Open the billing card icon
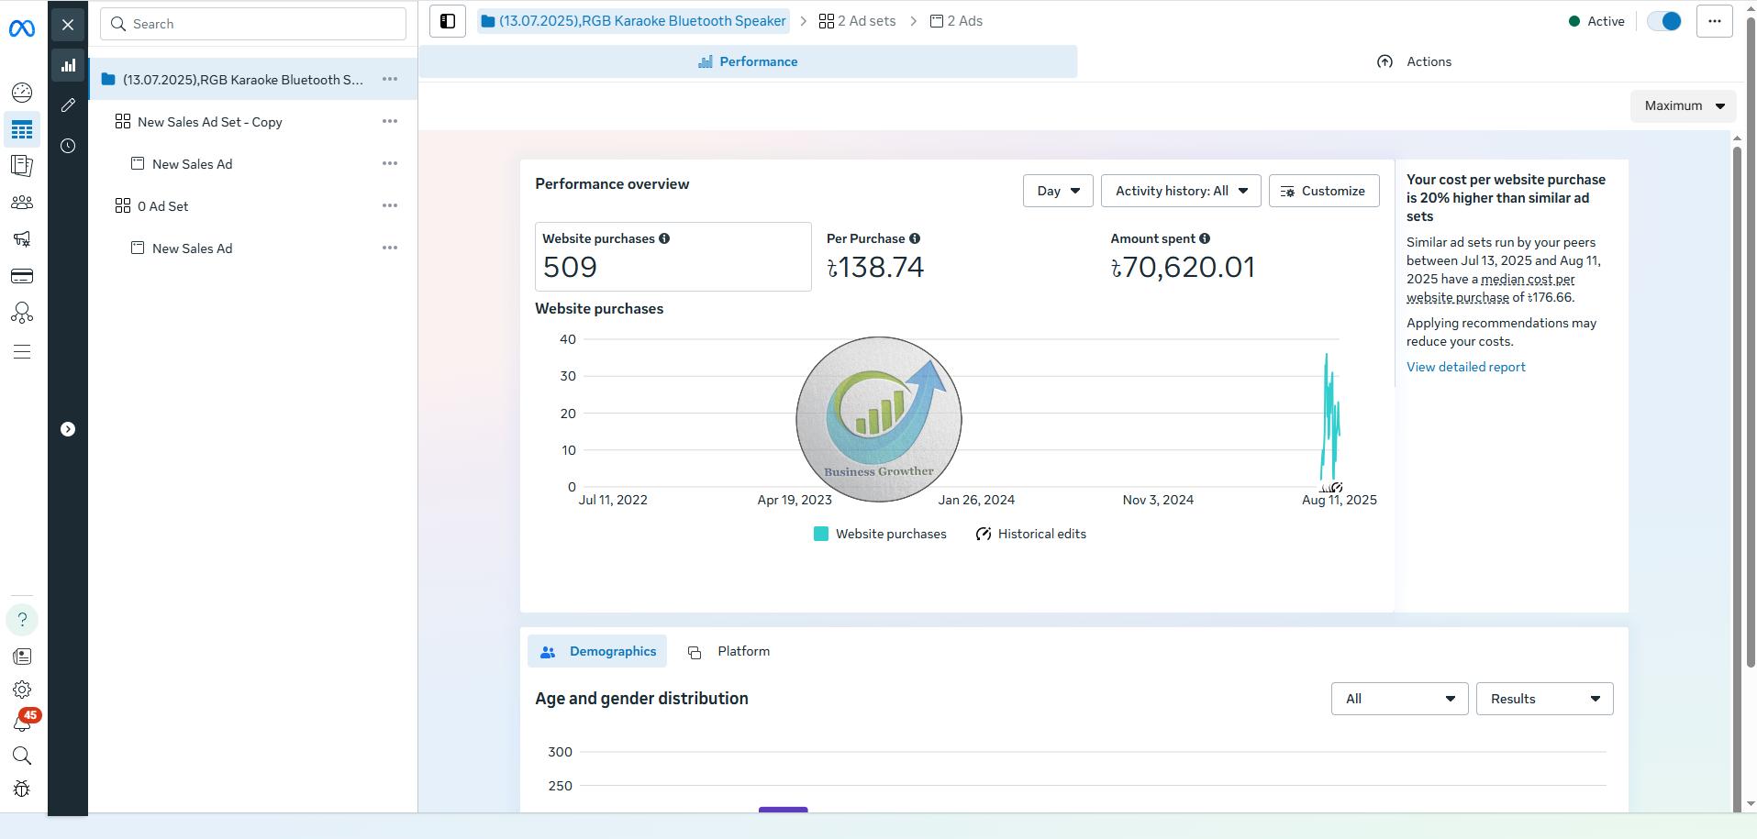This screenshot has height=839, width=1757. click(22, 277)
